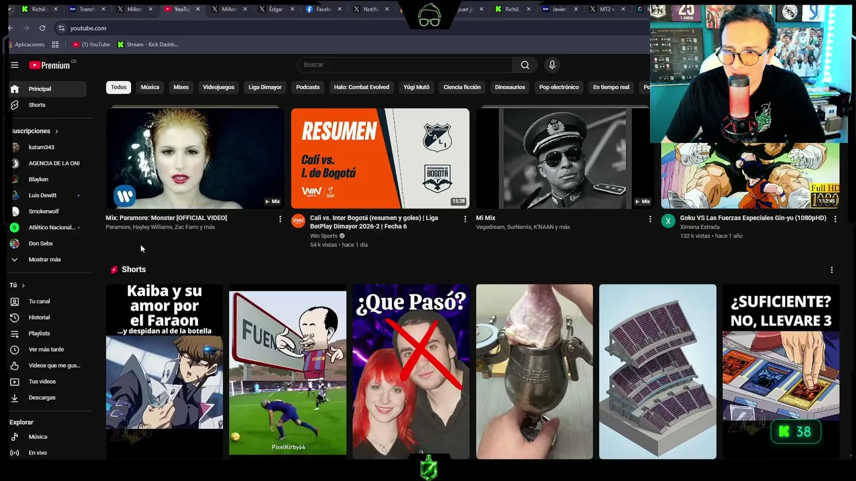Image resolution: width=856 pixels, height=481 pixels.
Task: Reload the page in the browser
Action: (42, 28)
